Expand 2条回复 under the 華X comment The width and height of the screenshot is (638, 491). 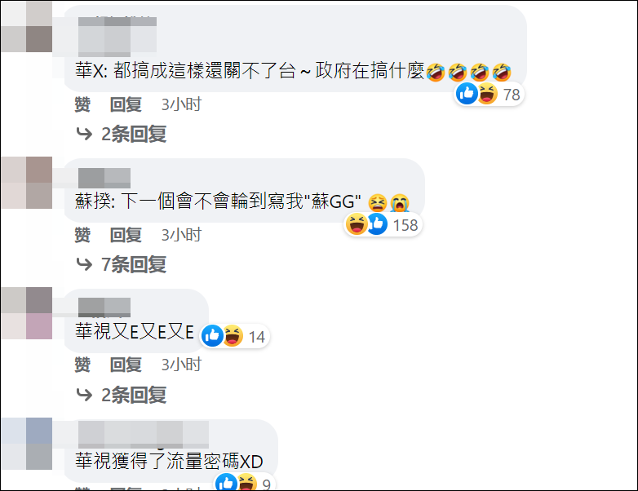point(134,134)
